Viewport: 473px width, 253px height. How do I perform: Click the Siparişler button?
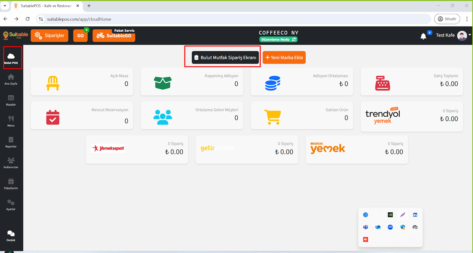[50, 36]
